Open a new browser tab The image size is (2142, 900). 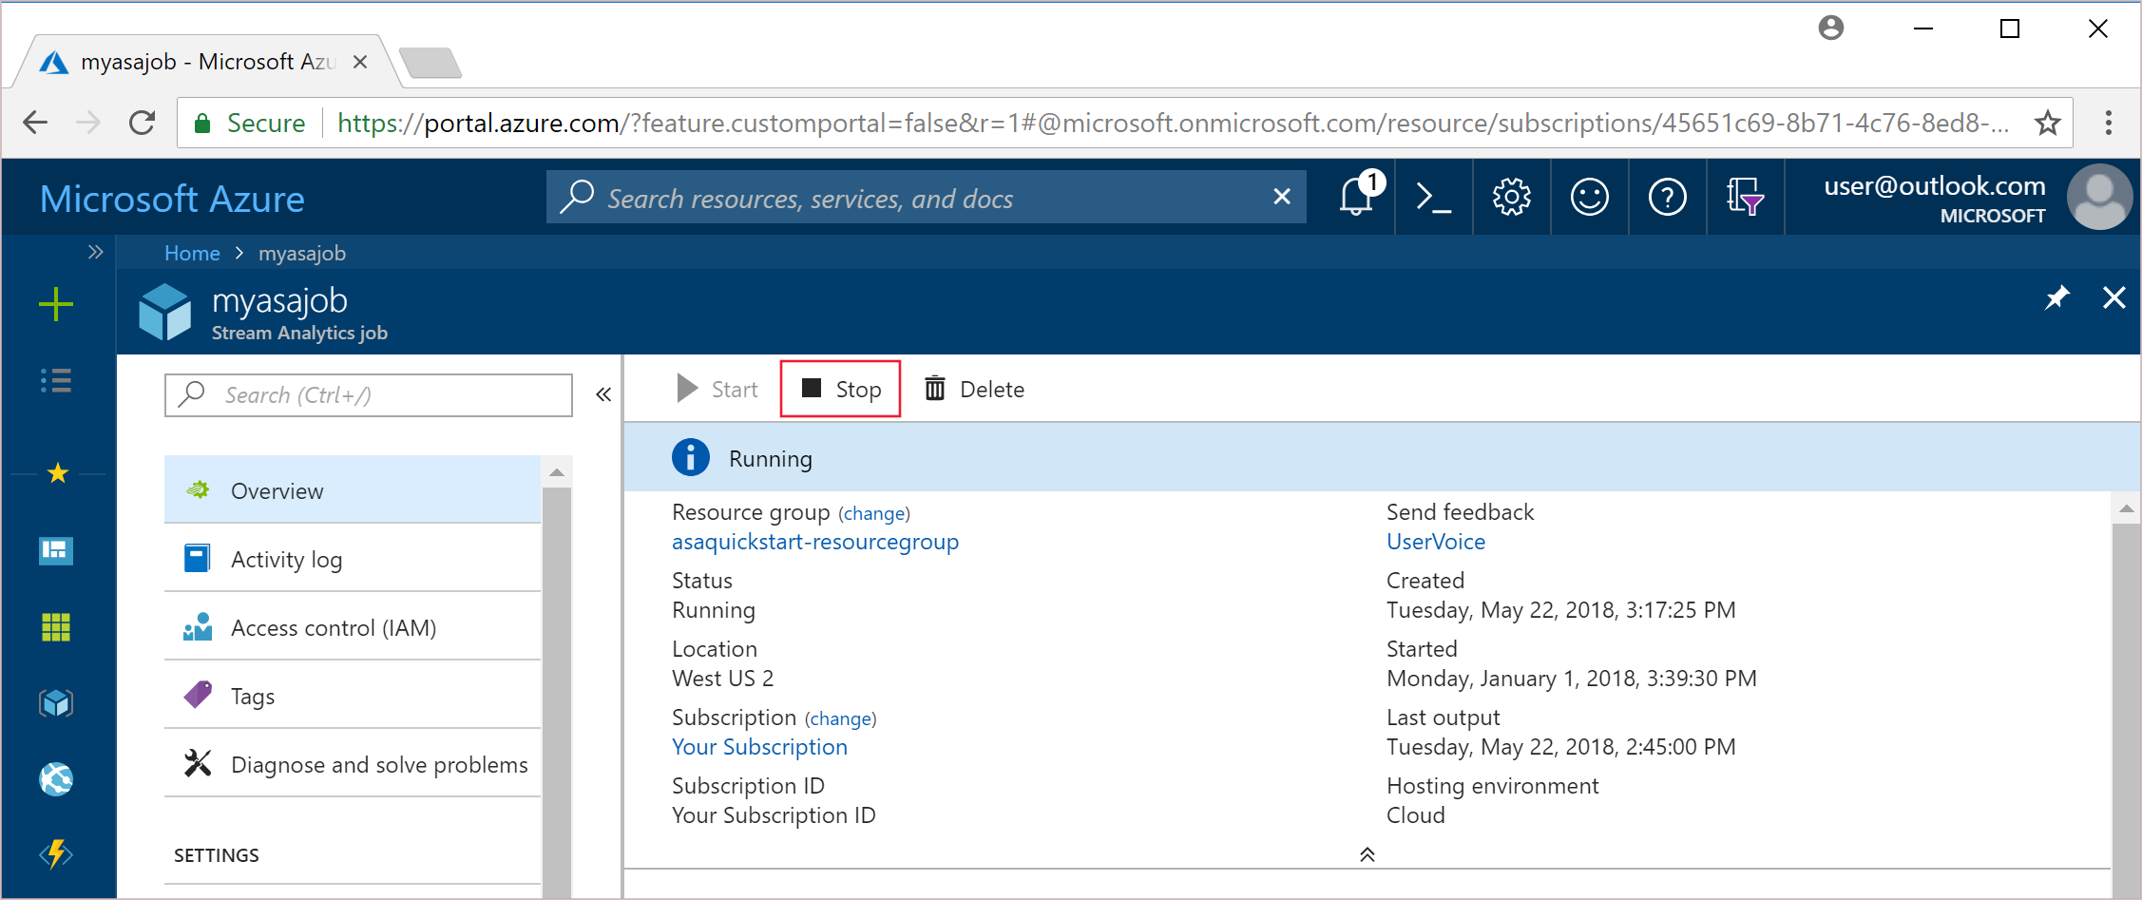pyautogui.click(x=430, y=62)
